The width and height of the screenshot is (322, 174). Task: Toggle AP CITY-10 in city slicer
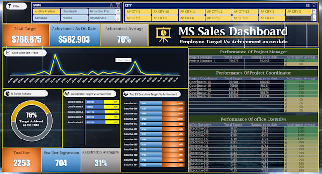pos(165,12)
